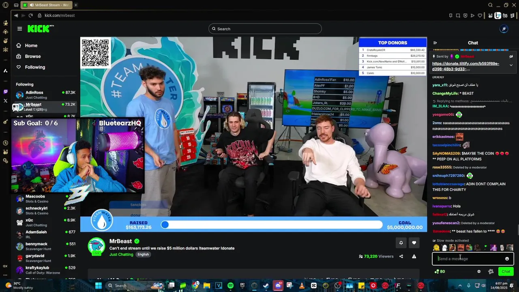Open Following in the sidebar

coord(30,67)
